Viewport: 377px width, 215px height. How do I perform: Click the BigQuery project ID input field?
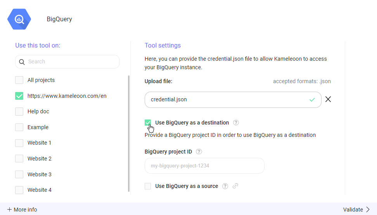point(204,166)
